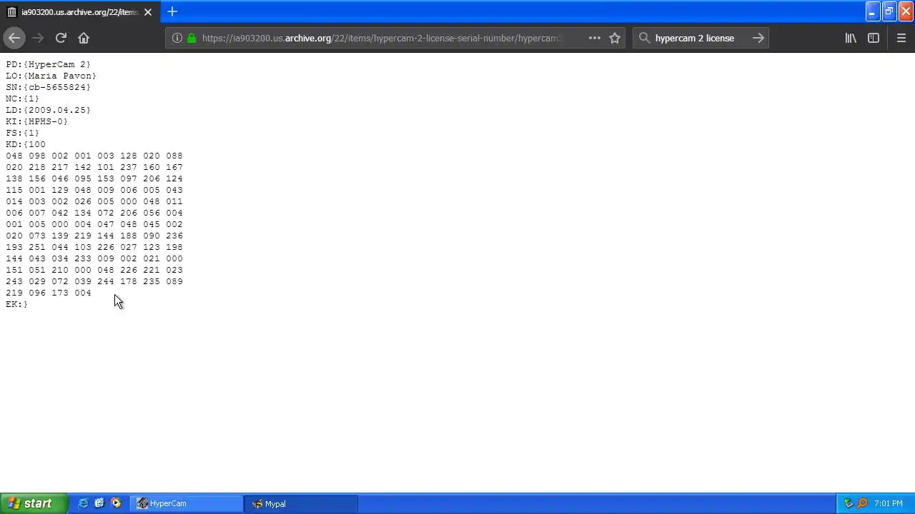The width and height of the screenshot is (915, 514).
Task: Click the EK:} closing line
Action: point(17,304)
